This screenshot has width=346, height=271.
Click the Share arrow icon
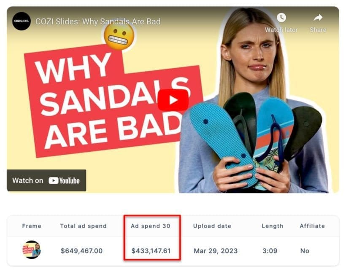tap(318, 18)
